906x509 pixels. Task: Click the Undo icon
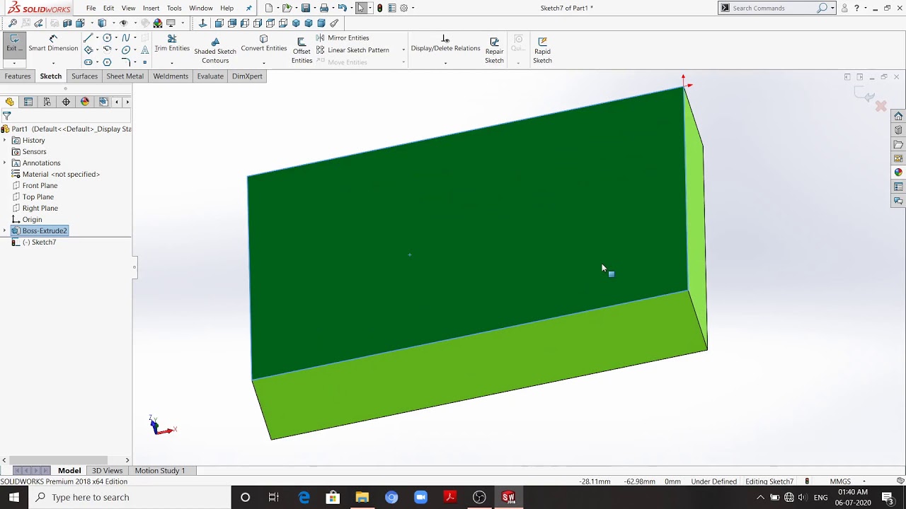coord(342,8)
